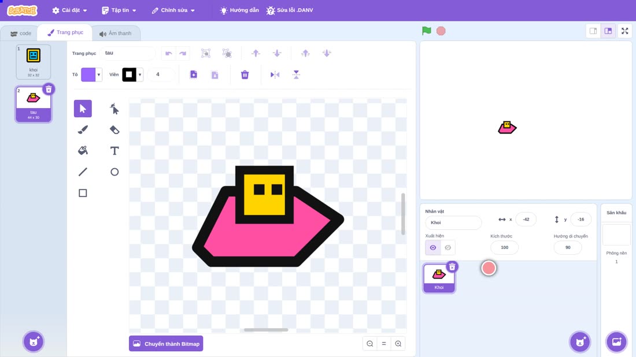
Task: Expand the Tập tin file menu
Action: click(x=119, y=10)
